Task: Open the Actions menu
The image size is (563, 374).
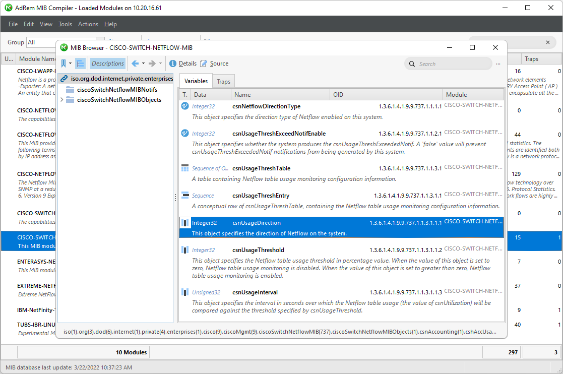Action: pos(88,24)
